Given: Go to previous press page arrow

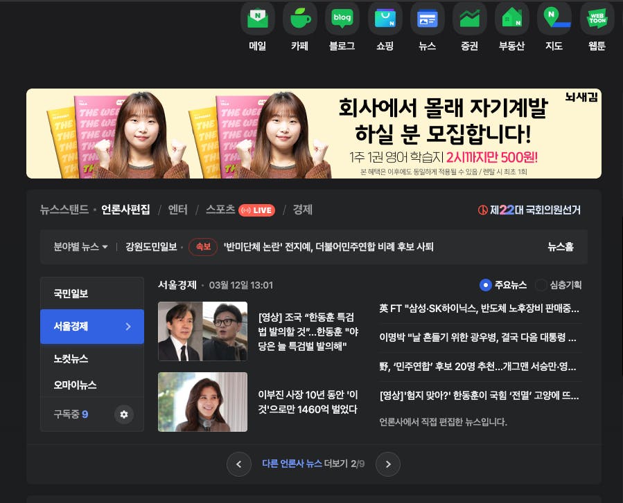Looking at the screenshot, I should coord(239,464).
